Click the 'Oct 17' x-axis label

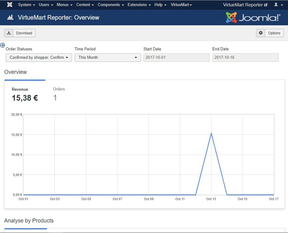point(274,199)
